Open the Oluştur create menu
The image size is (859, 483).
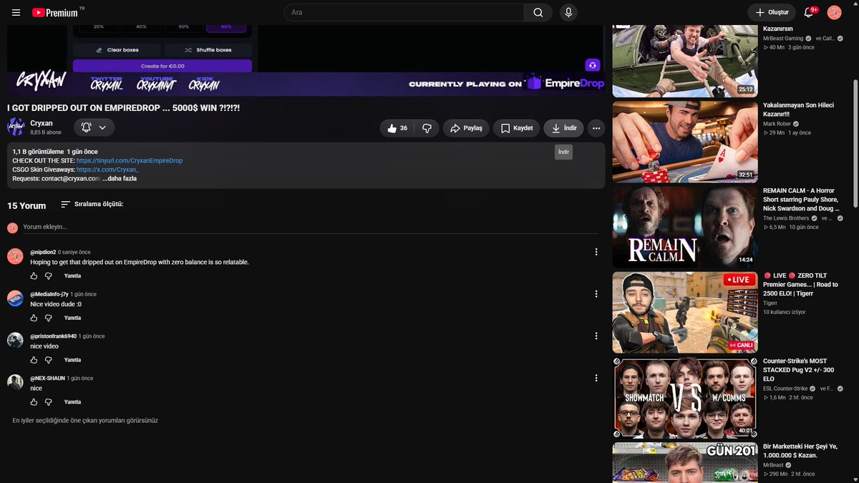[772, 12]
